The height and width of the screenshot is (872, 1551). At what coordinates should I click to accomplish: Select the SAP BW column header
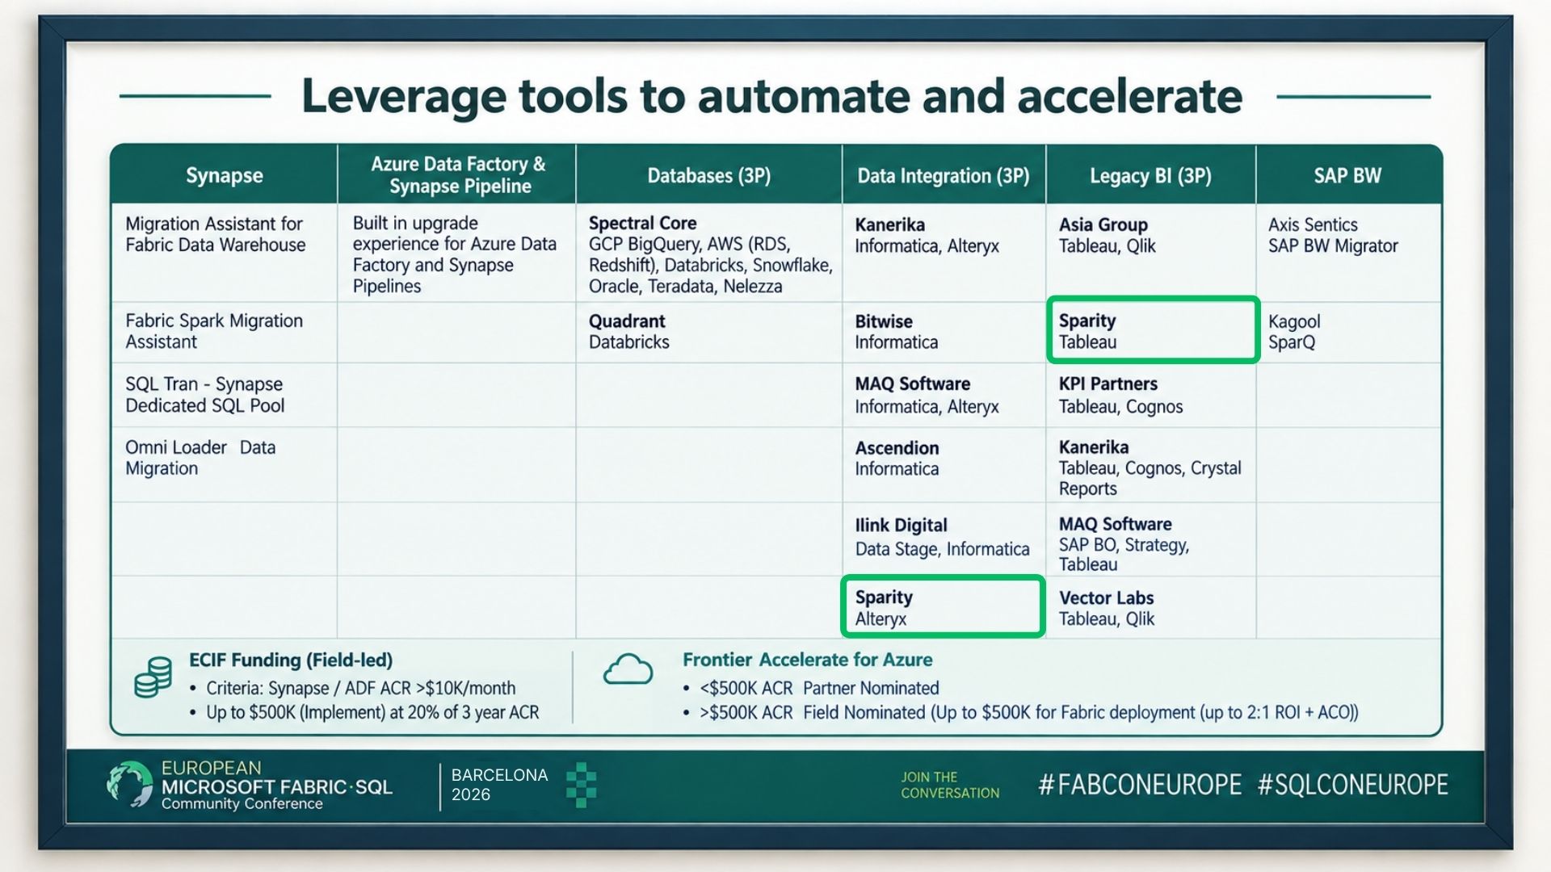(1348, 175)
